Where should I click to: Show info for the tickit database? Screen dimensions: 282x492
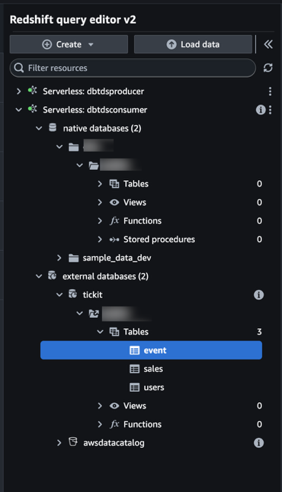[259, 295]
